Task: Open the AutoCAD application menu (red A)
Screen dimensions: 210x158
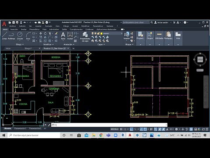Action: [4, 24]
